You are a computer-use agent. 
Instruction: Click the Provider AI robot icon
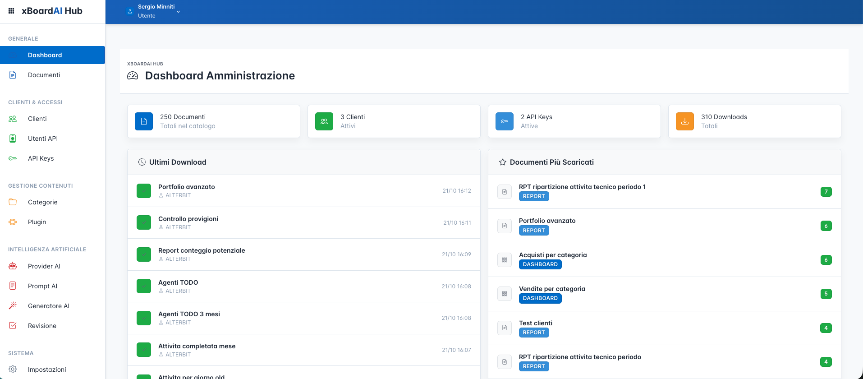13,266
